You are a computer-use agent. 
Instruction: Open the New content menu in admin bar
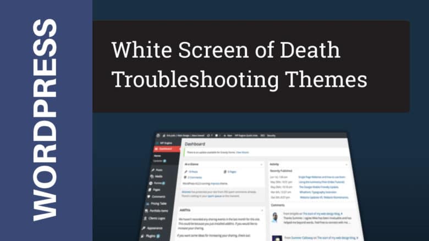pyautogui.click(x=228, y=136)
